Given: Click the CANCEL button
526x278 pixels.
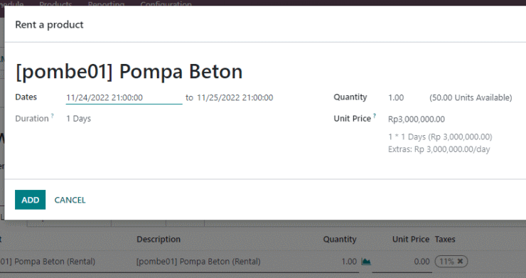Looking at the screenshot, I should (x=70, y=200).
